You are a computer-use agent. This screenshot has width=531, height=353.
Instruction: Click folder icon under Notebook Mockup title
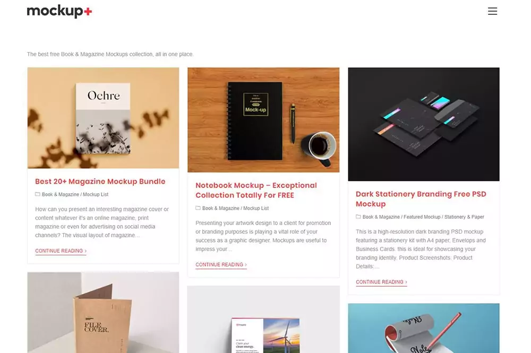(x=198, y=208)
